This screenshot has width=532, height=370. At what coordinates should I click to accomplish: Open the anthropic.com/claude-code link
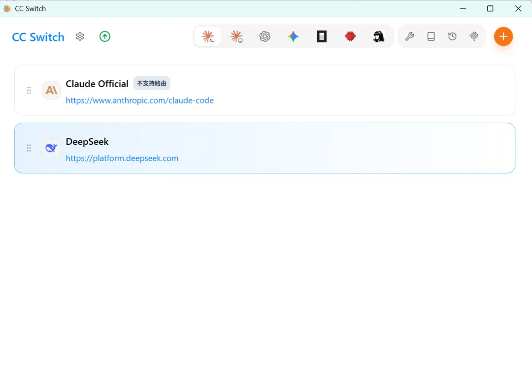(x=140, y=101)
